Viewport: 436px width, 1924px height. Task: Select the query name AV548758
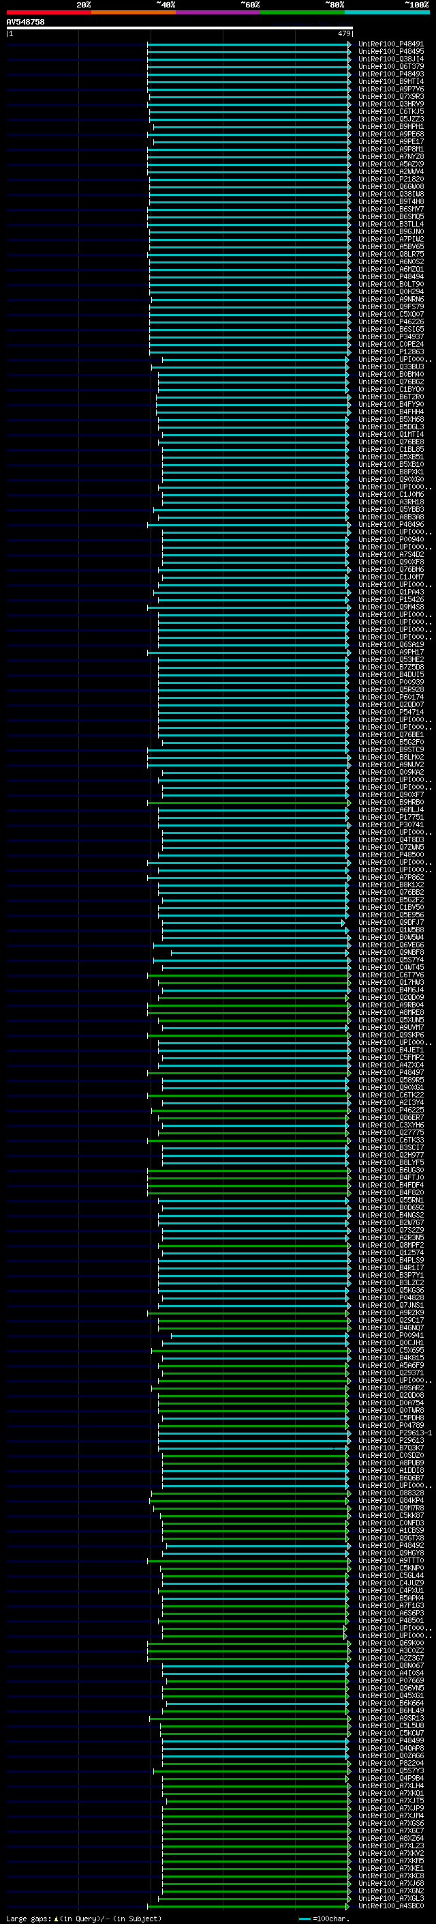pos(25,22)
